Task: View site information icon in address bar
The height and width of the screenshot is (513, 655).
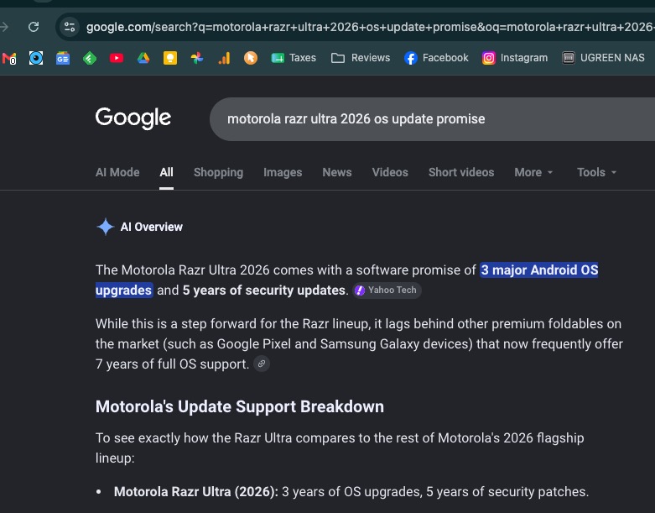Action: click(x=70, y=27)
